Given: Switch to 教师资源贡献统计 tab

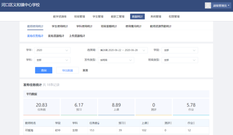Looking at the screenshot, I should tap(161, 26).
